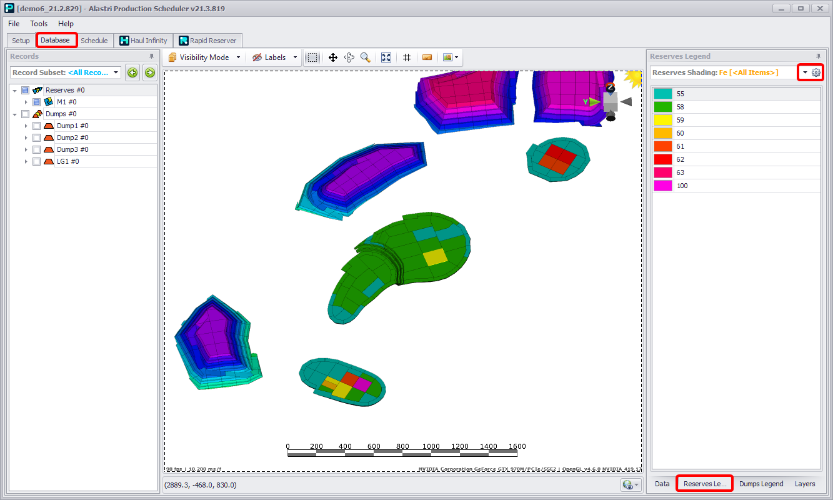
Task: Select the ruler measure tool
Action: pyautogui.click(x=427, y=57)
